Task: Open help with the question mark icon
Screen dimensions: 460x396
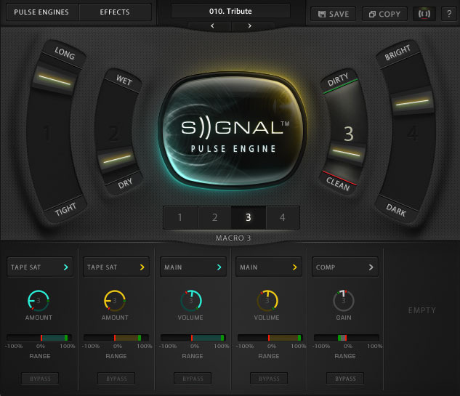Action: pos(449,14)
